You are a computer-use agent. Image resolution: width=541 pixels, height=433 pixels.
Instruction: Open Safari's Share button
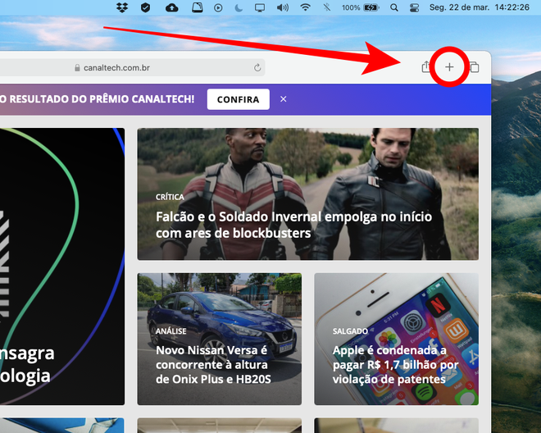point(426,66)
